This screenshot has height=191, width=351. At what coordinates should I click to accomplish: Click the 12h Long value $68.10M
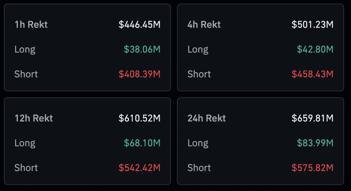pos(142,143)
